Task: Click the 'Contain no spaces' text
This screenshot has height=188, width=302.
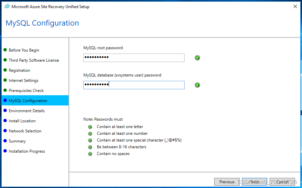Action: 113,154
